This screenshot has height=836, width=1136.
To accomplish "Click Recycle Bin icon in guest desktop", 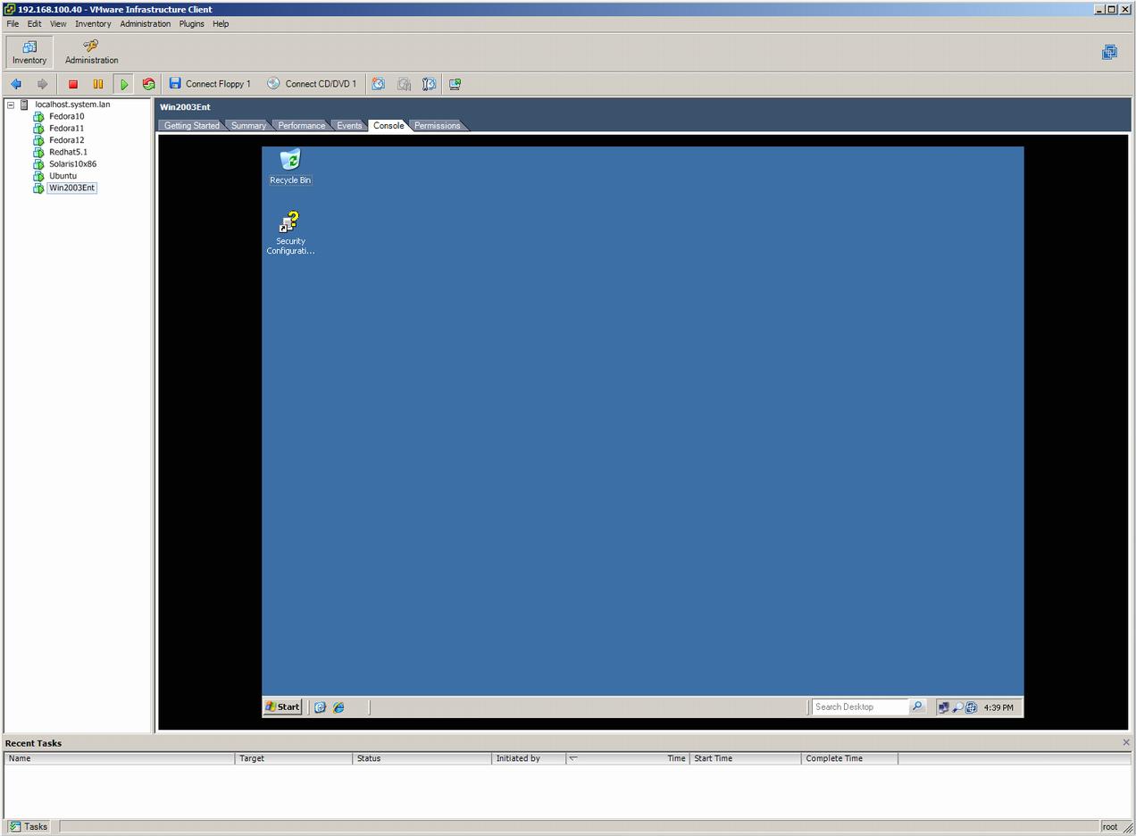I will click(290, 167).
